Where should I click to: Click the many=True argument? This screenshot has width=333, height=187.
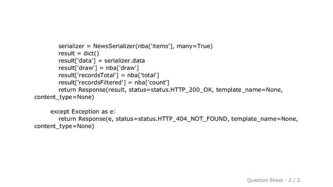click(x=194, y=46)
